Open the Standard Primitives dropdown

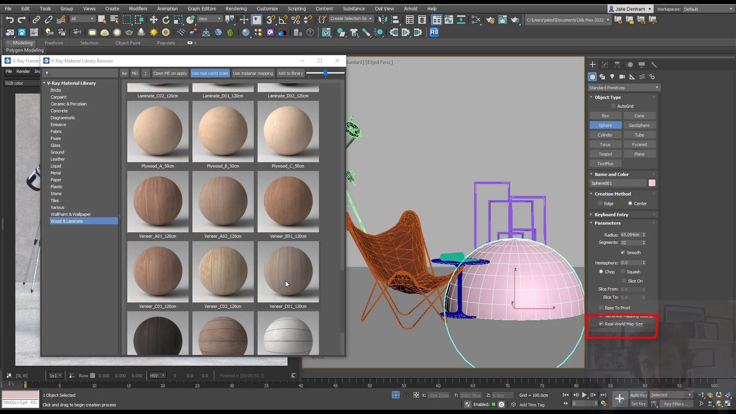[x=623, y=88]
